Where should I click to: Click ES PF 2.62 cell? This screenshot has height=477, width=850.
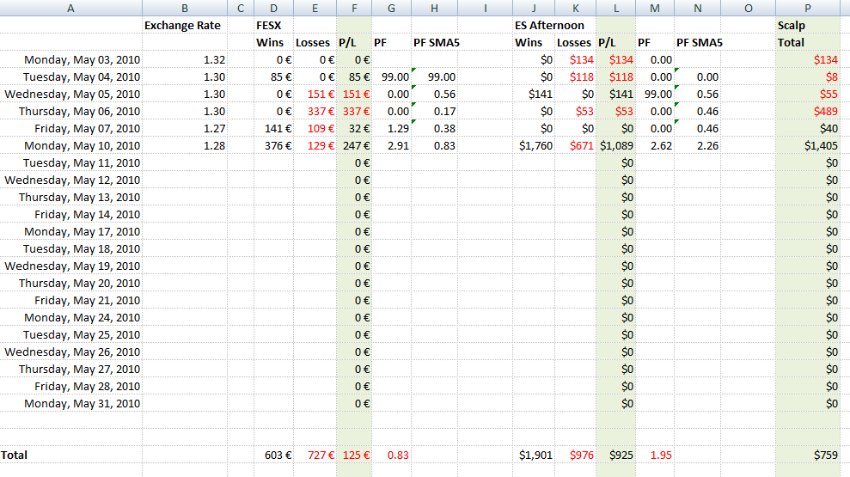point(655,145)
